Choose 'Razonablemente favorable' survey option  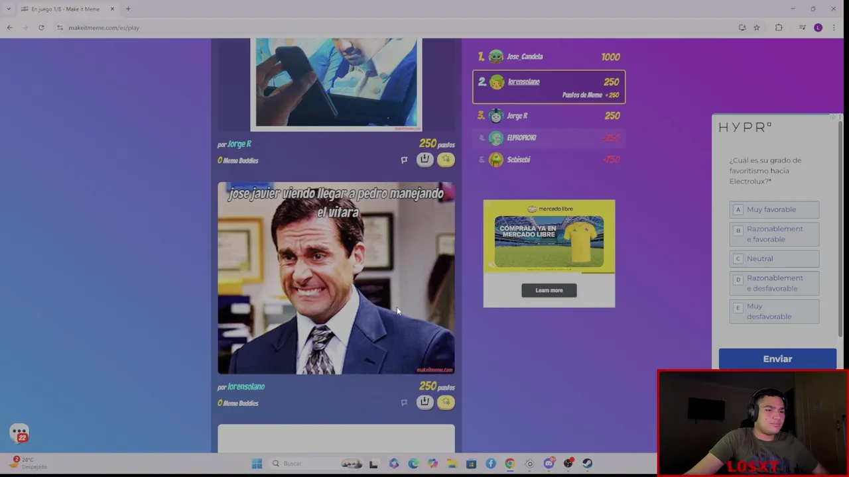774,234
